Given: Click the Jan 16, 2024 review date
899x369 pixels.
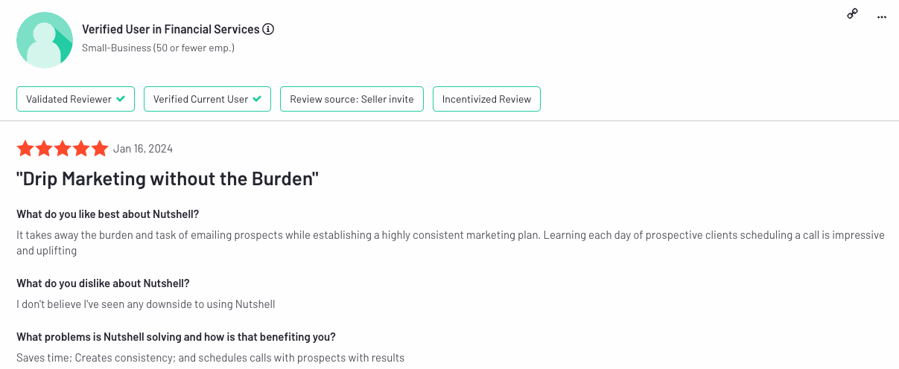Looking at the screenshot, I should (143, 149).
